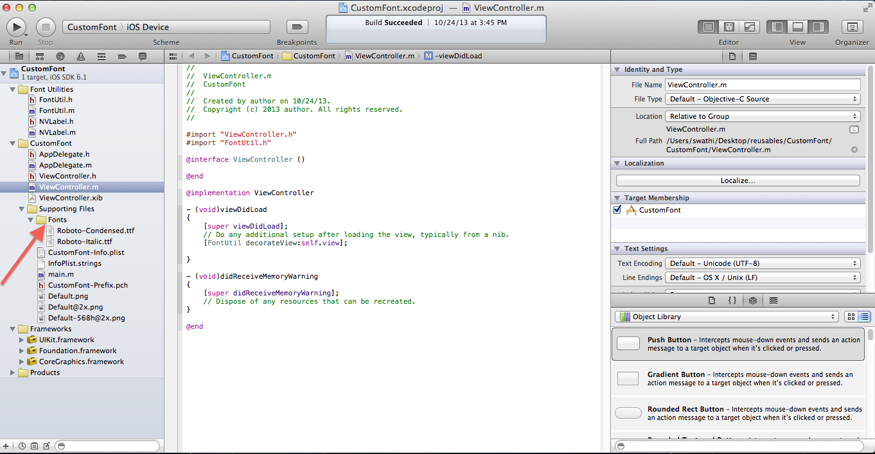The height and width of the screenshot is (454, 875).
Task: Click the navigator filter search field
Action: click(107, 446)
